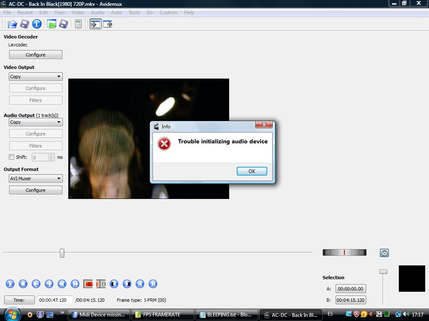Click Filters under Audio Output
The width and height of the screenshot is (429, 321).
pyautogui.click(x=36, y=146)
